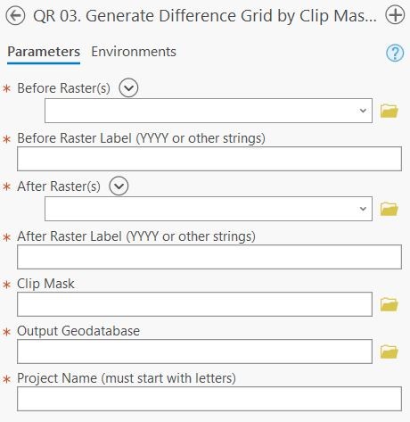Browse folder for Output Geodatabase
This screenshot has width=410, height=422.
pos(389,352)
